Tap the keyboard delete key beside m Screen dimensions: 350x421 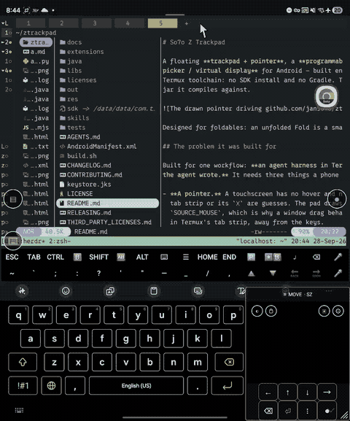229,362
